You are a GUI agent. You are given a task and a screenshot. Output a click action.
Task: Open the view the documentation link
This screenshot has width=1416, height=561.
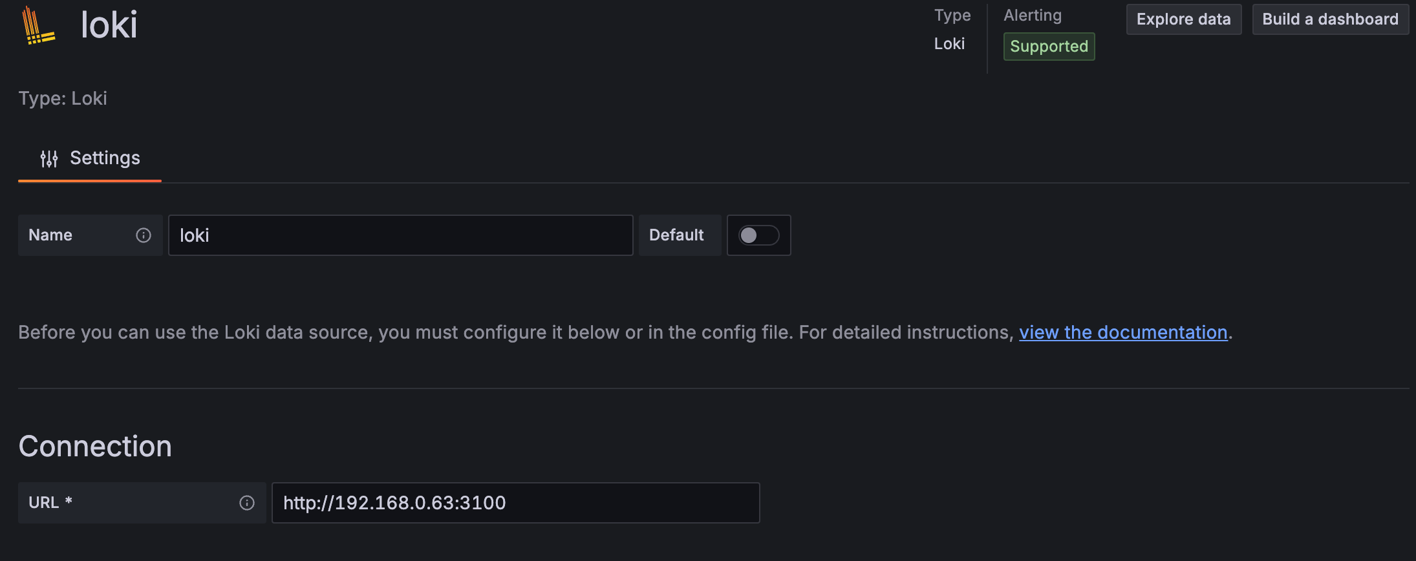(x=1123, y=332)
